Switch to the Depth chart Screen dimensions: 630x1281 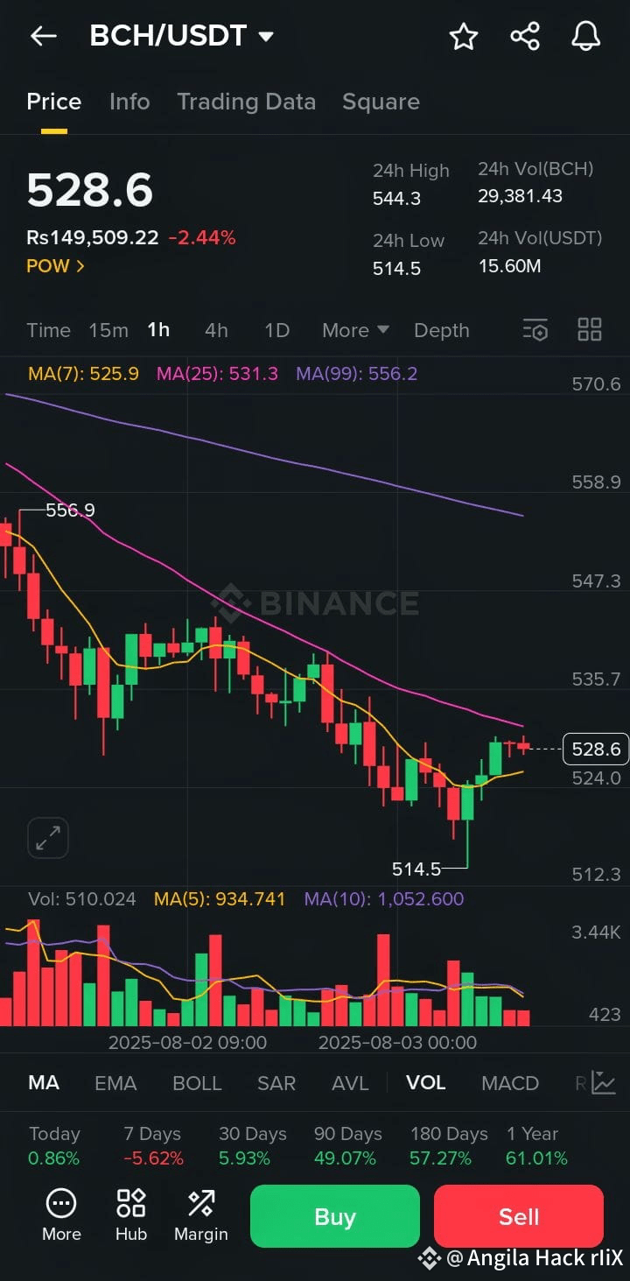click(x=441, y=330)
